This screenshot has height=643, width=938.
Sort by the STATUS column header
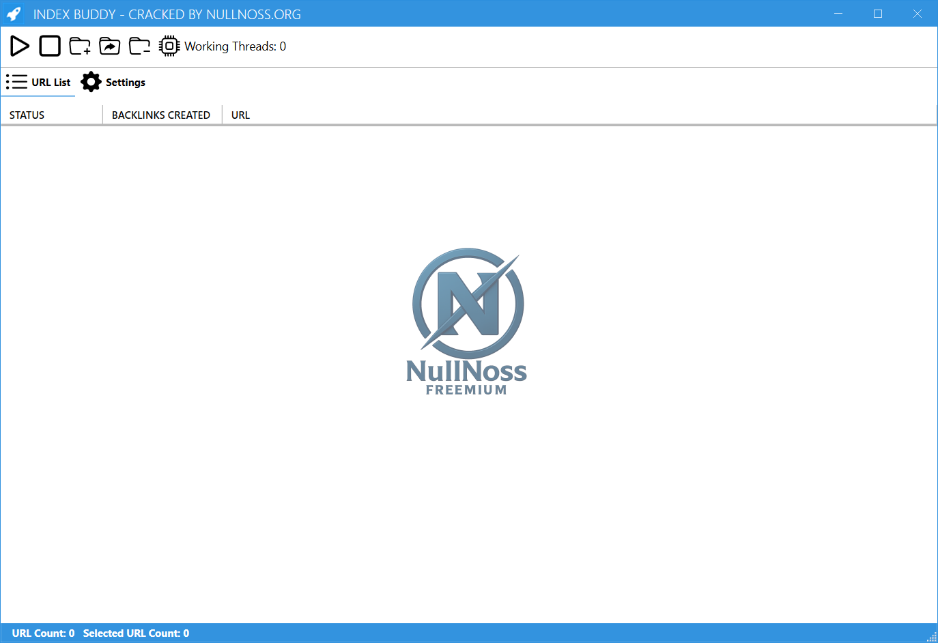(x=26, y=115)
